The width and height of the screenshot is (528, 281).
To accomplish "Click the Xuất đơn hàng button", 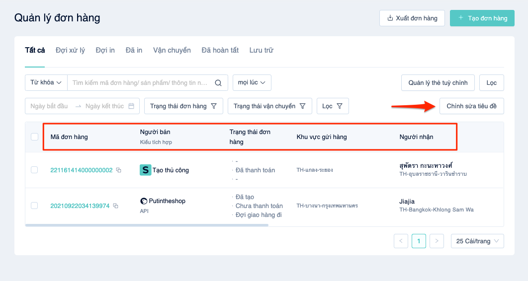I will pyautogui.click(x=412, y=18).
